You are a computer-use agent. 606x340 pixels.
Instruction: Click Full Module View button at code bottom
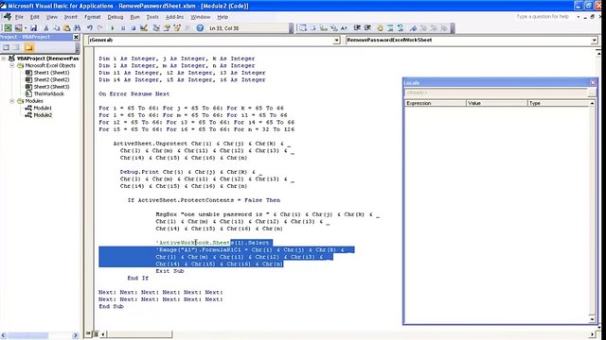click(96, 333)
